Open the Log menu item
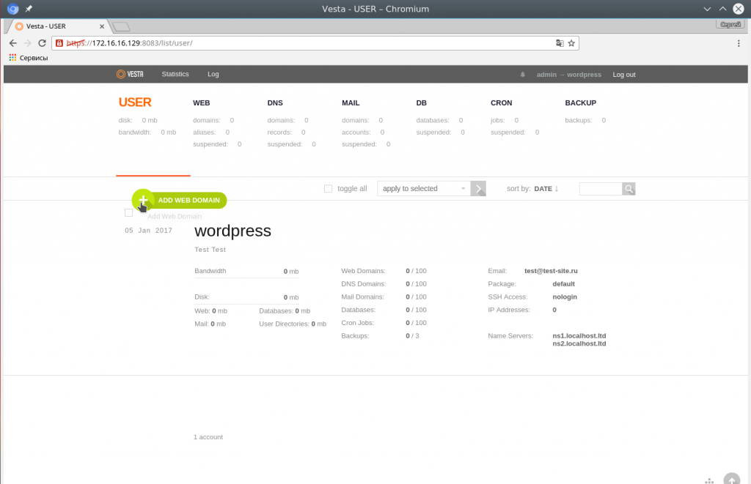Screen dimensions: 751x484 (x=213, y=74)
